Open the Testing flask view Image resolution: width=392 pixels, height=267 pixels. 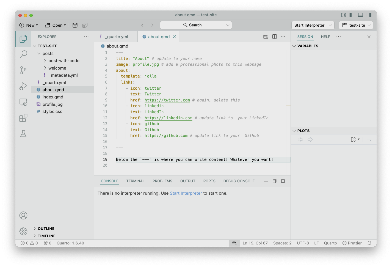coord(23,134)
